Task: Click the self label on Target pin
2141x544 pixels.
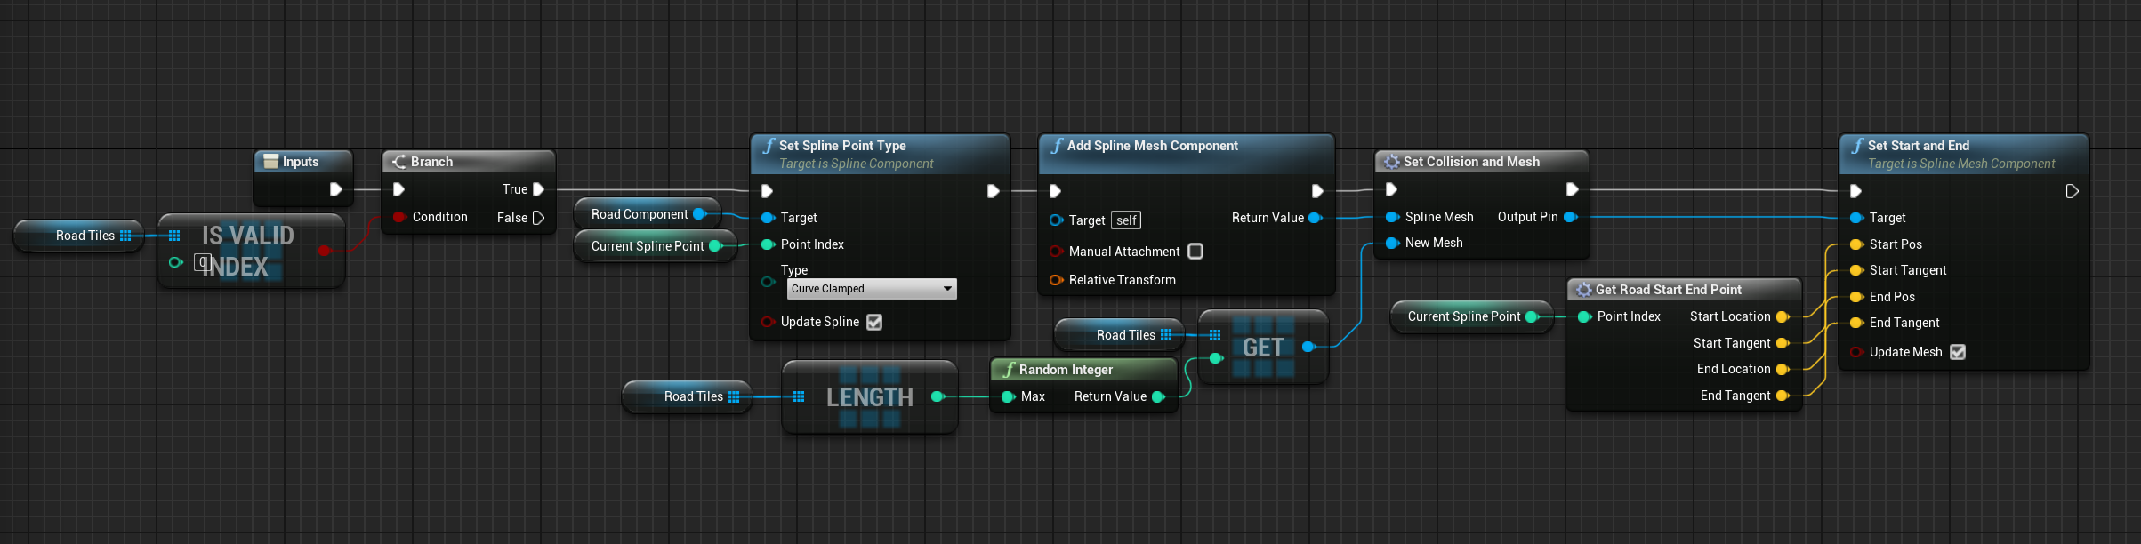Action: point(1126,220)
